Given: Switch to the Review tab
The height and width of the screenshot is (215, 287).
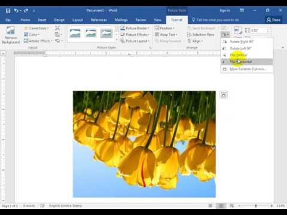Looking at the screenshot, I should (141, 20).
